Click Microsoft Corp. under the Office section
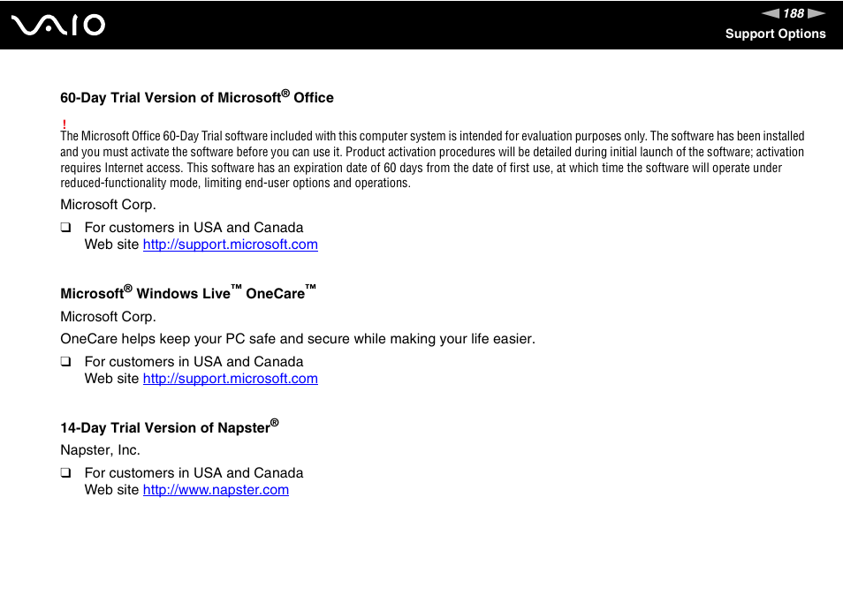Image resolution: width=843 pixels, height=595 pixels. [108, 205]
